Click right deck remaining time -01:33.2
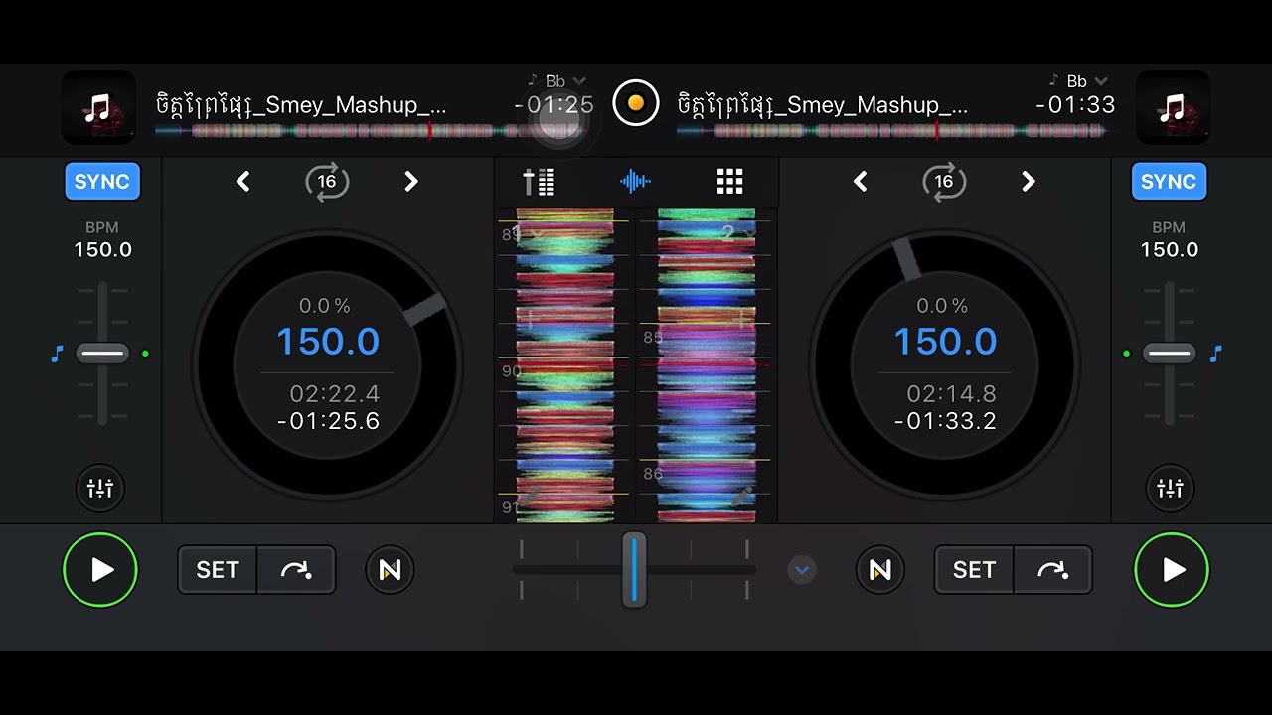The image size is (1272, 715). point(946,421)
